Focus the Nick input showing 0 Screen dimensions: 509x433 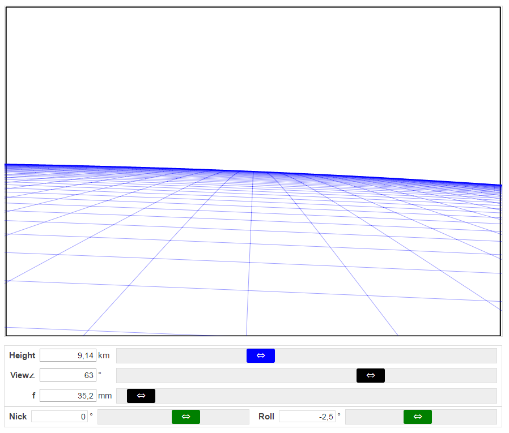pos(60,417)
